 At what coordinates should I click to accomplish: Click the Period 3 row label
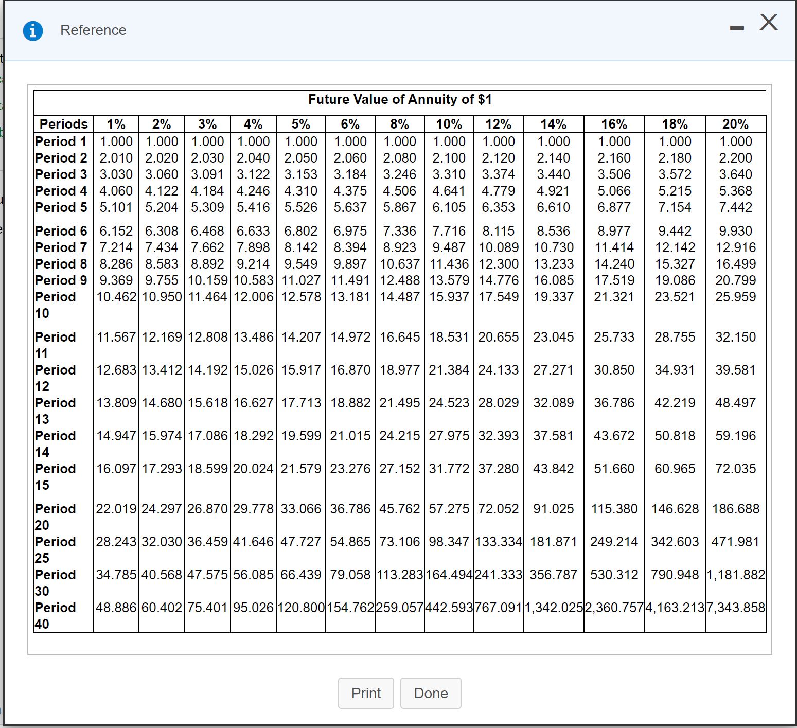pos(61,174)
